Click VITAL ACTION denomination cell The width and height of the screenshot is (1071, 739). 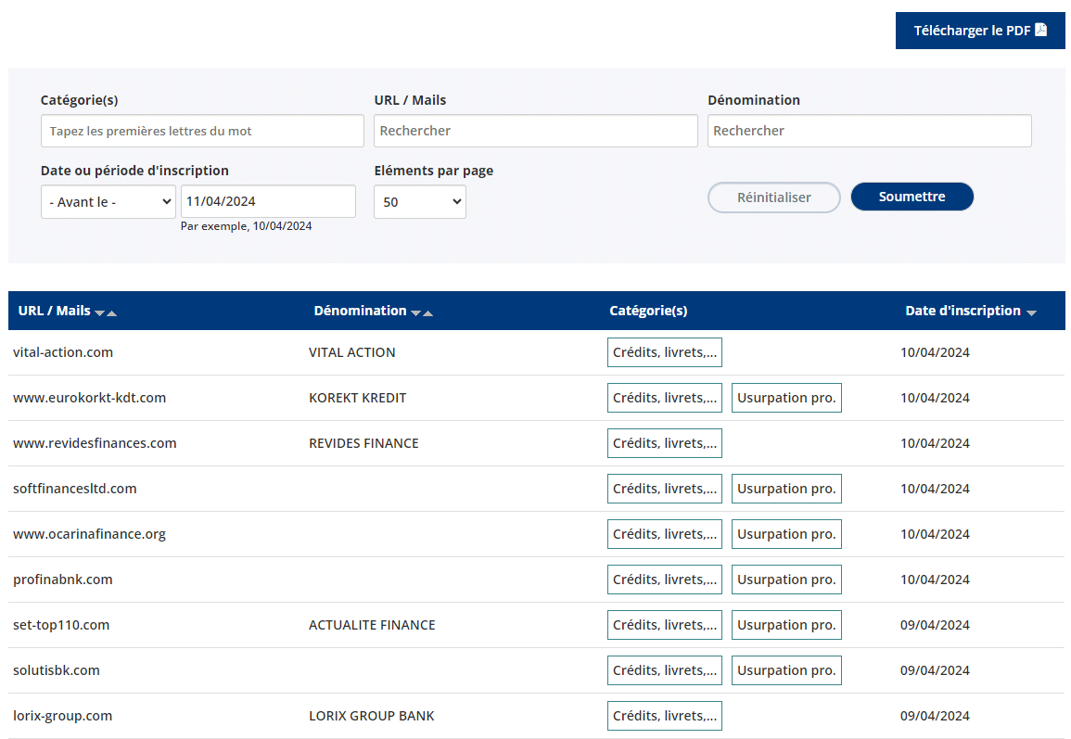tap(351, 352)
